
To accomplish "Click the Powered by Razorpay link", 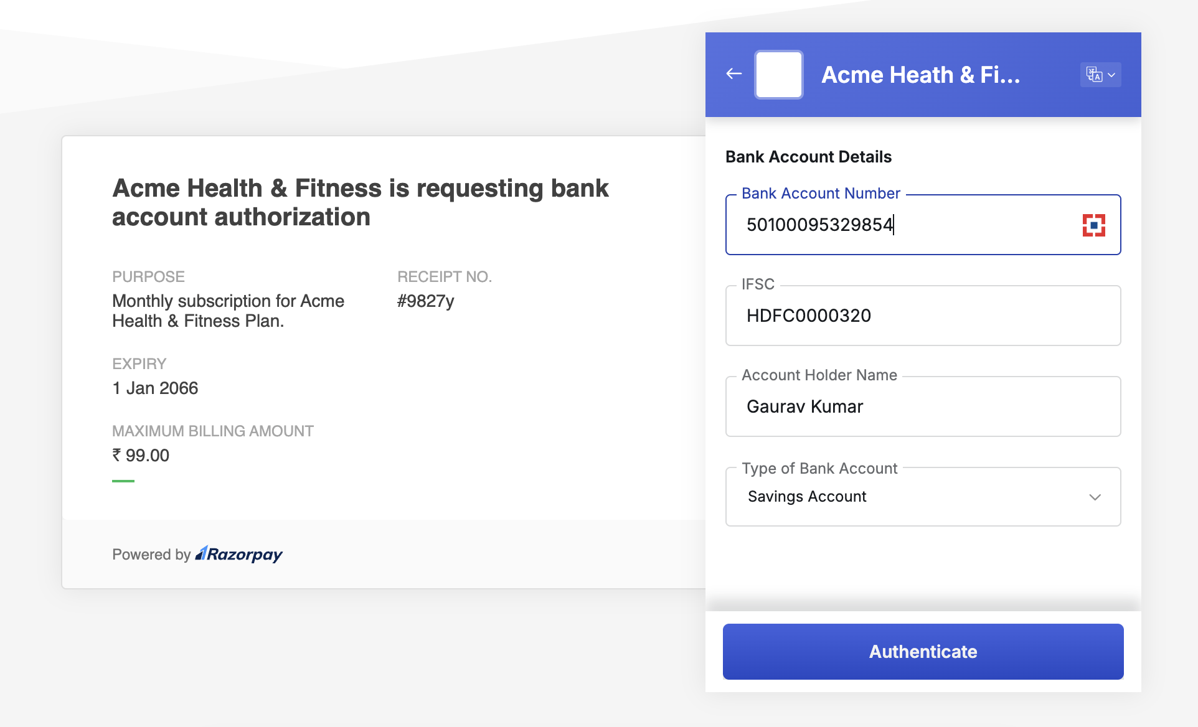I will click(197, 554).
